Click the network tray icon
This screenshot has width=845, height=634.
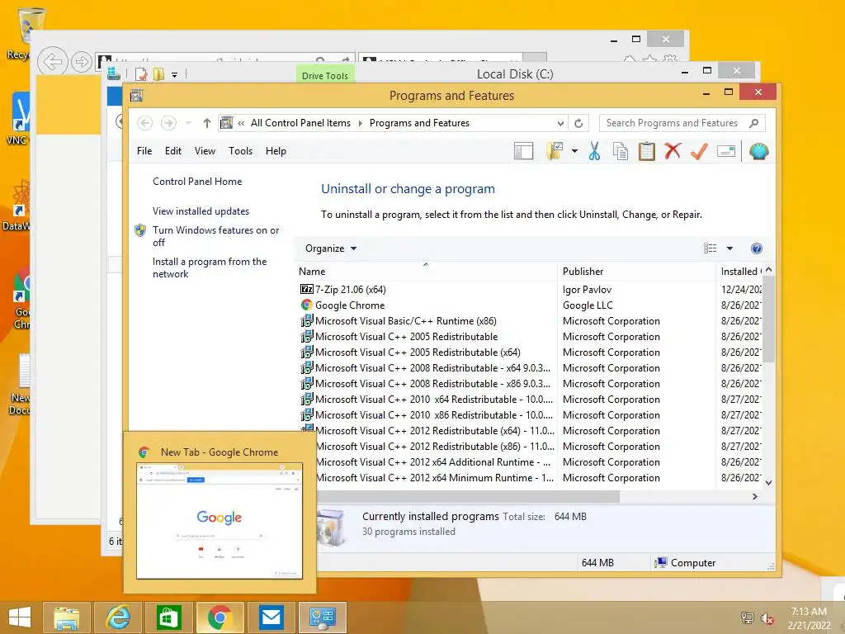(748, 617)
